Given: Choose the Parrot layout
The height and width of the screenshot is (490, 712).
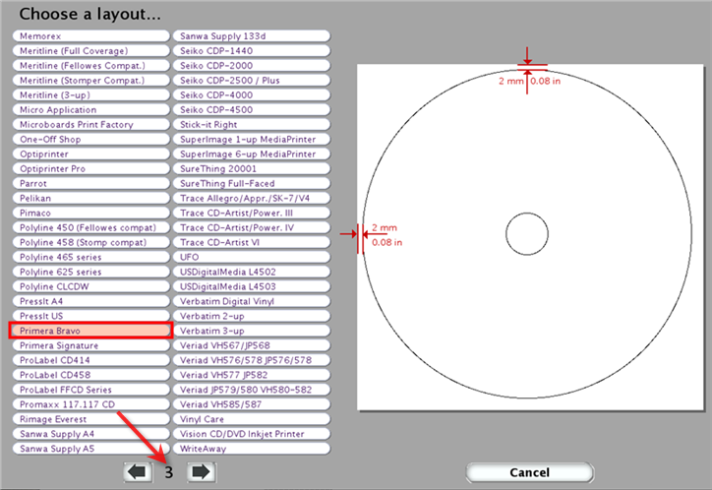Looking at the screenshot, I should tap(91, 183).
